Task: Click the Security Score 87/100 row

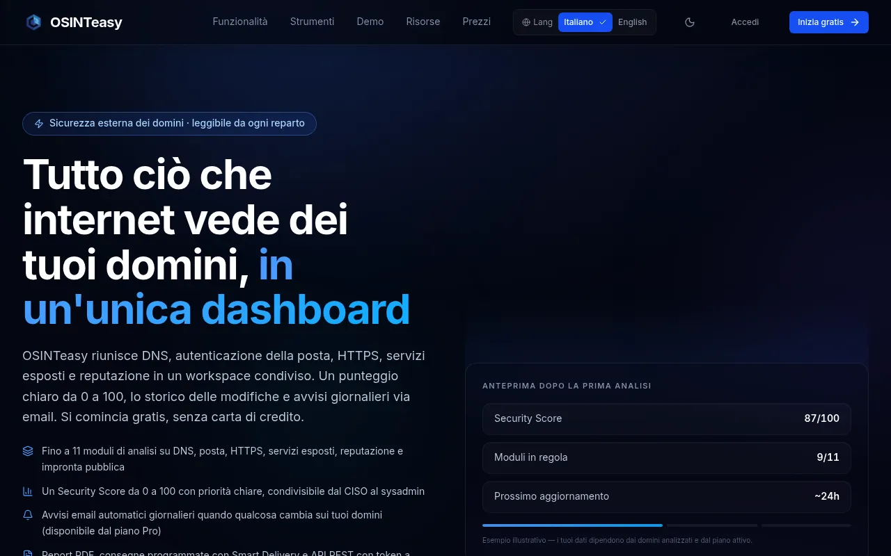Action: (x=667, y=419)
